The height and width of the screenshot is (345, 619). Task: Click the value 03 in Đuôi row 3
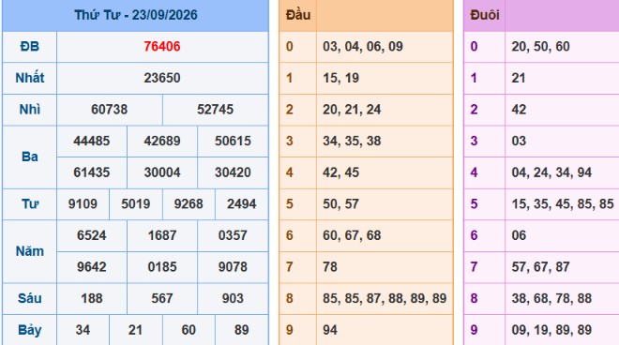[519, 141]
